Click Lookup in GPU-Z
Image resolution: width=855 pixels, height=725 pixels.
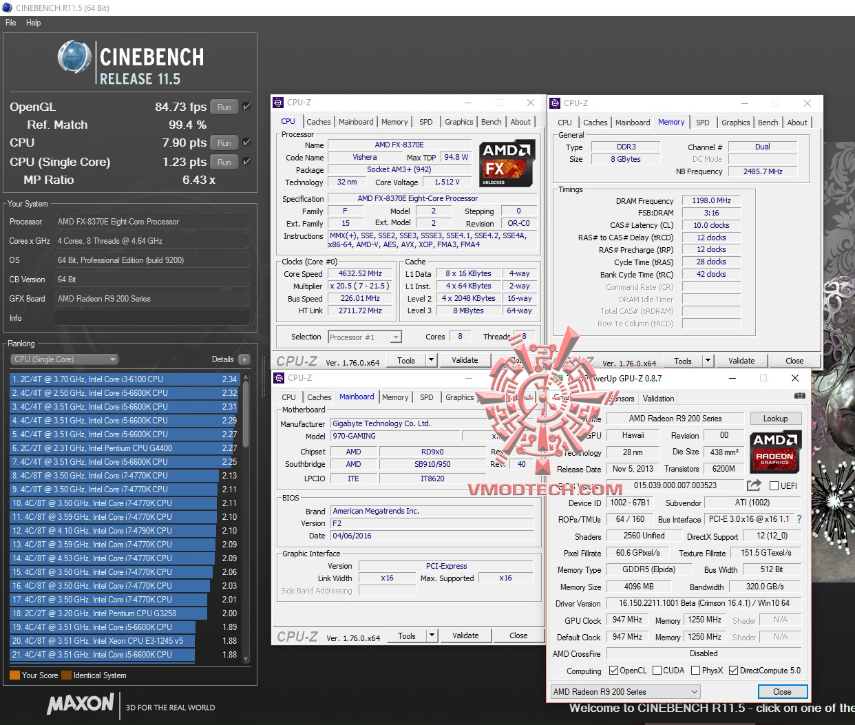click(775, 419)
